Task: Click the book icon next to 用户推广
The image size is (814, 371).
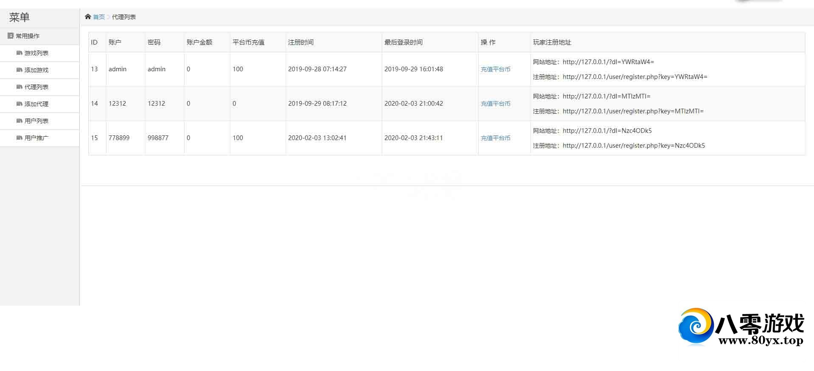Action: (x=19, y=138)
